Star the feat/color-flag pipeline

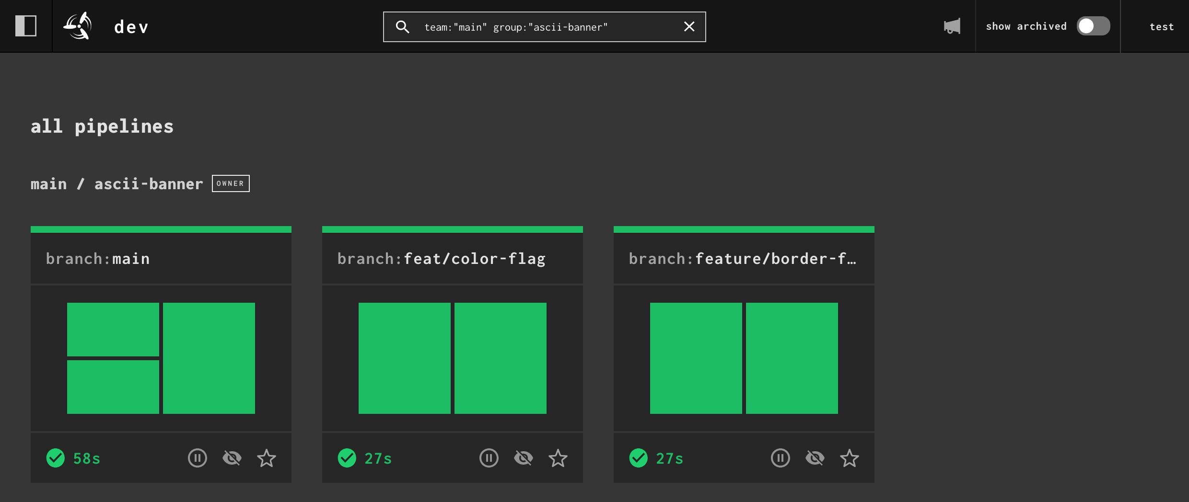(x=558, y=458)
